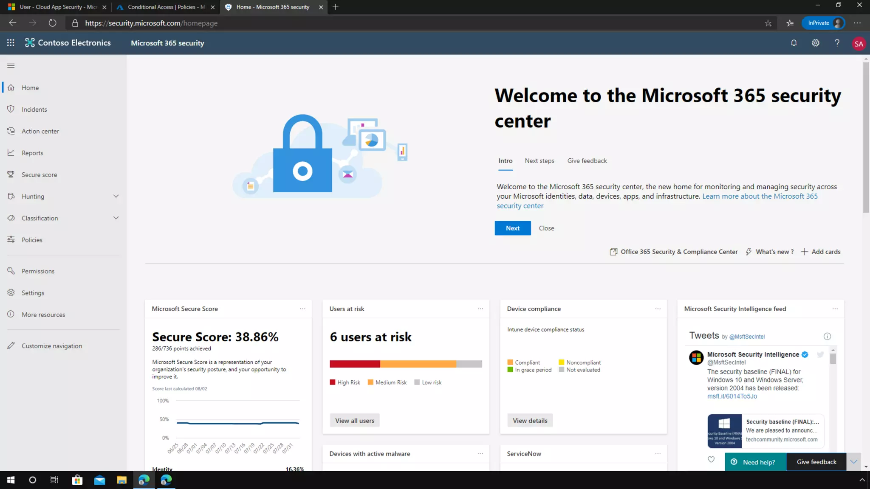The width and height of the screenshot is (870, 489).
Task: Open Incidents shield icon in sidebar
Action: (x=11, y=109)
